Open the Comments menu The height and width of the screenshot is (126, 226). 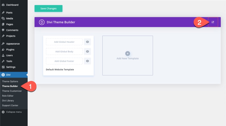(14, 30)
